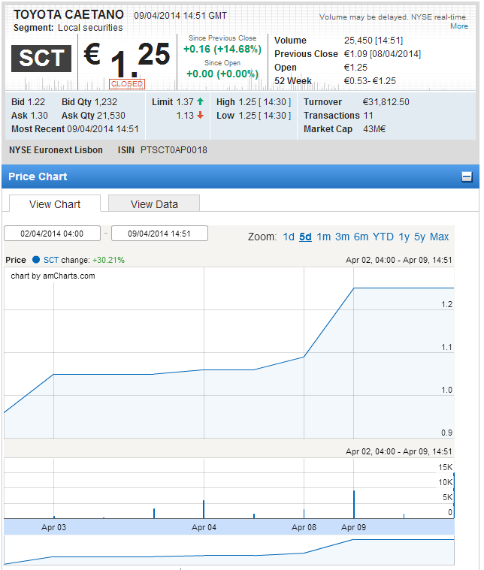Click the Apr 04 volume bar
484x570 pixels.
point(204,509)
